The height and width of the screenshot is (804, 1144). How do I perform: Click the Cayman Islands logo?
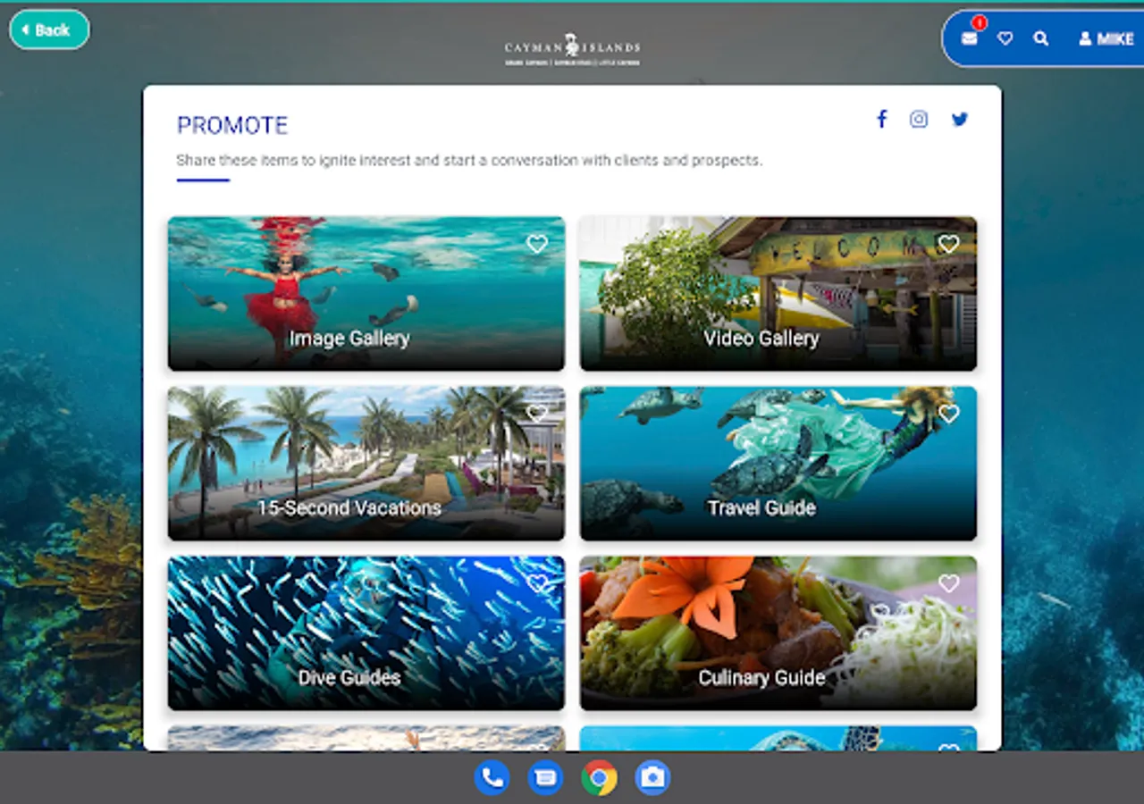point(572,50)
